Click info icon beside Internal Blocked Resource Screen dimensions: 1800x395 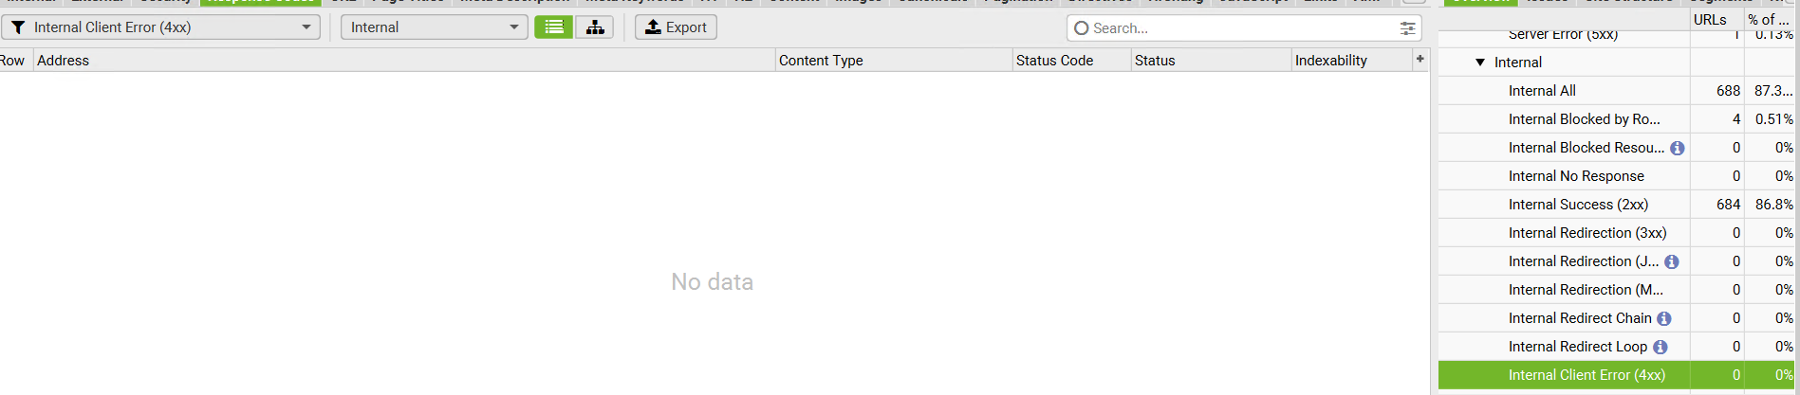click(1677, 148)
